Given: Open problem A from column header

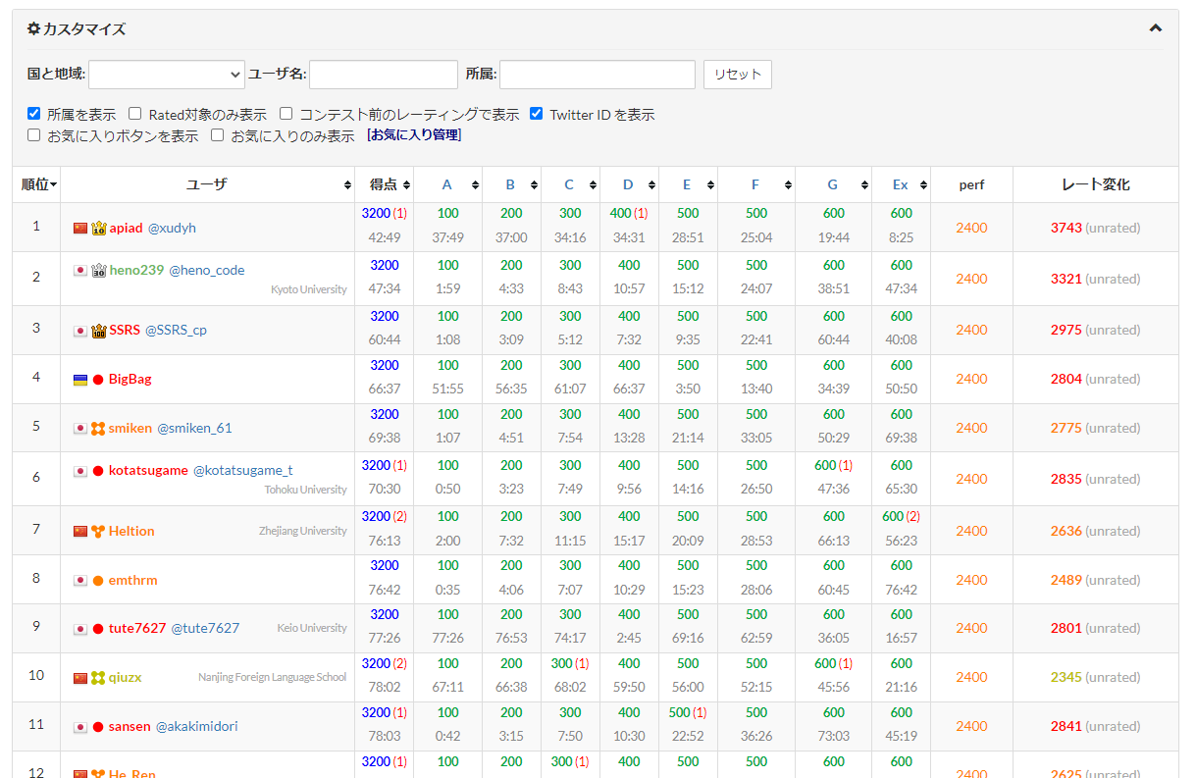Looking at the screenshot, I should coord(447,184).
